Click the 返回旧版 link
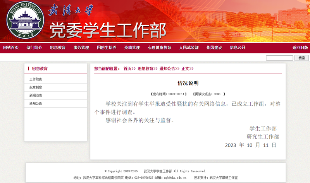This screenshot has height=183, width=310. 300,48
